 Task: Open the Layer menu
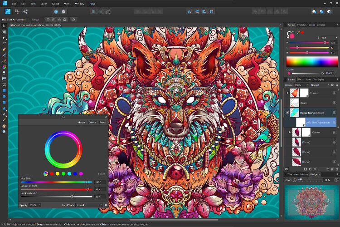[x=44, y=4]
